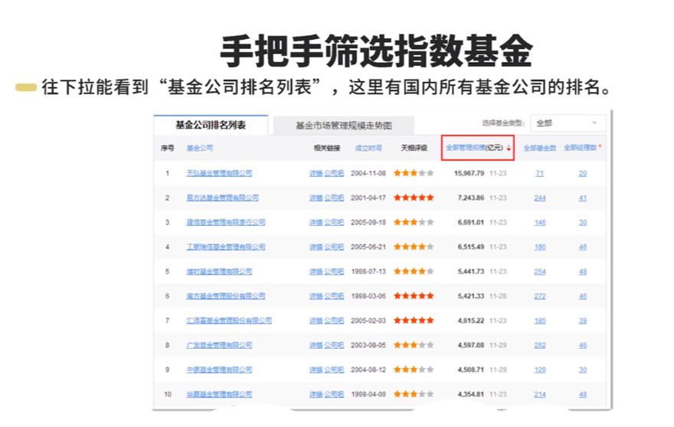Select the value 4,354.81 for 华夏基金
The height and width of the screenshot is (427, 674).
click(471, 394)
